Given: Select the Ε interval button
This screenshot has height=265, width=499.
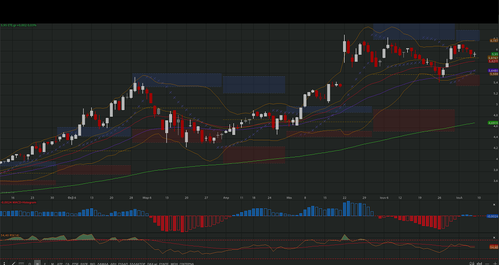Looking at the screenshot, I should [x=45, y=264].
